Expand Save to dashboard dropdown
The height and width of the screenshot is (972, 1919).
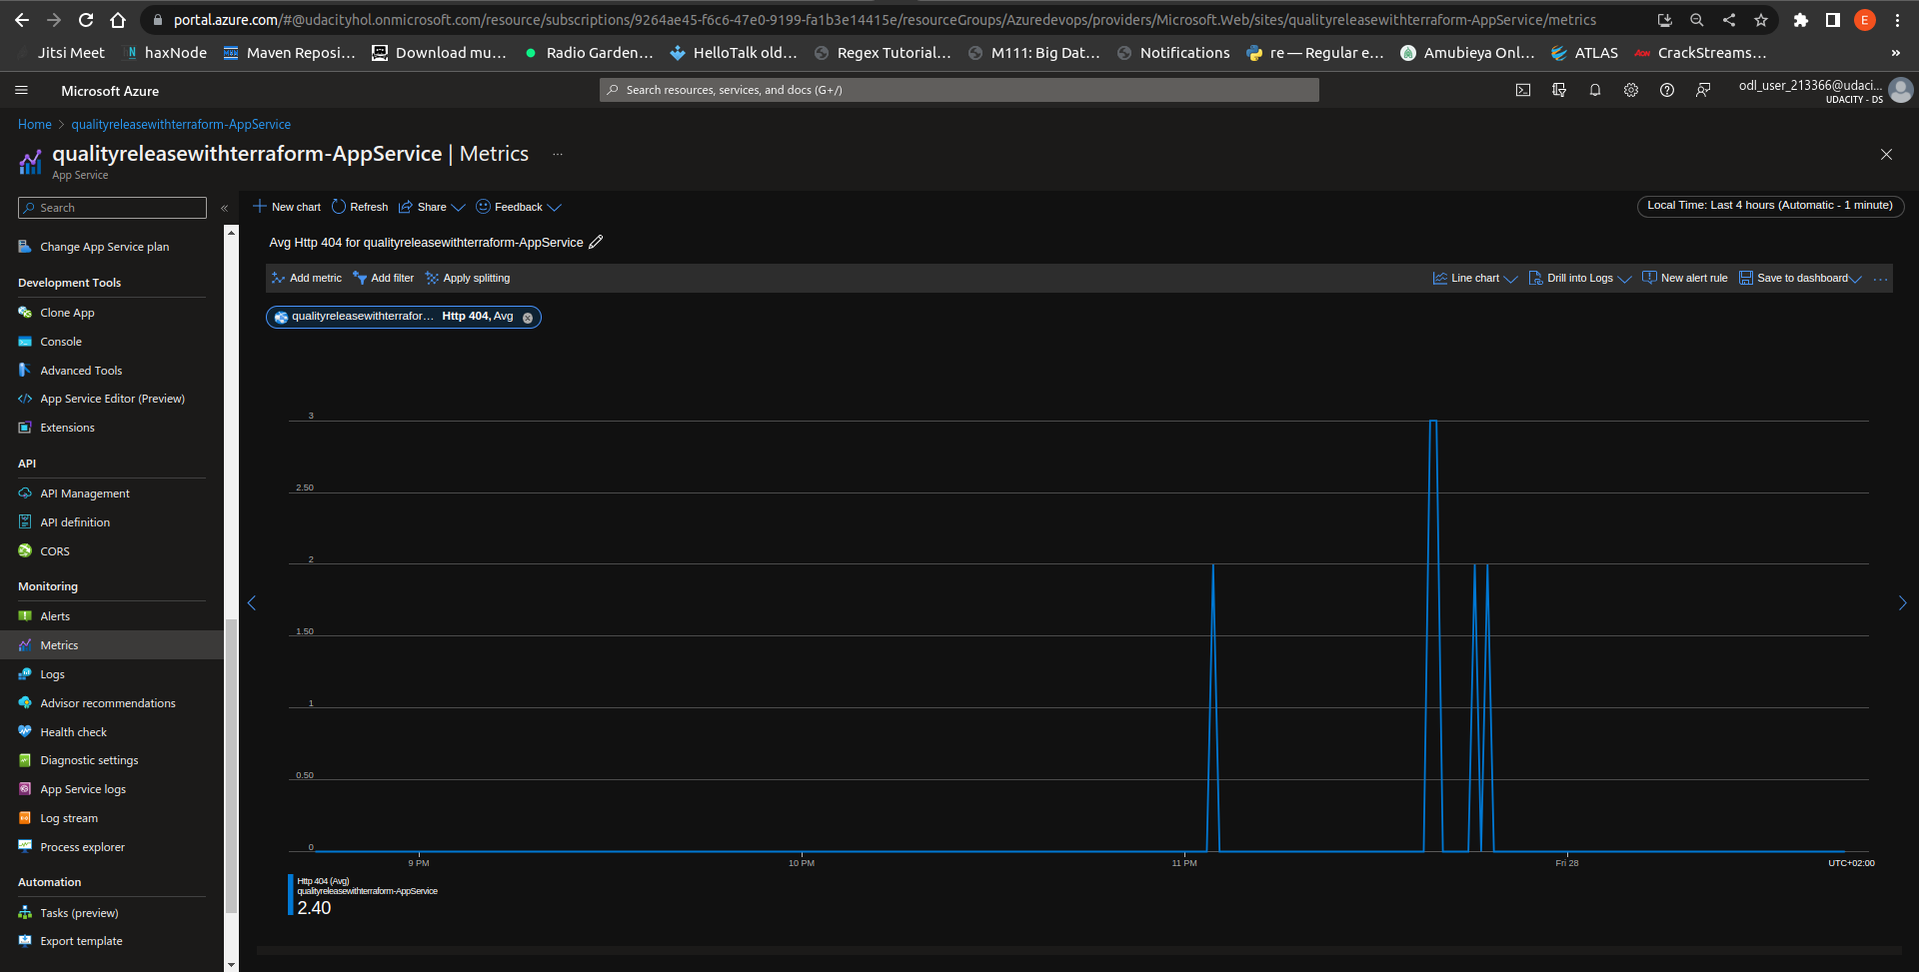pos(1800,279)
